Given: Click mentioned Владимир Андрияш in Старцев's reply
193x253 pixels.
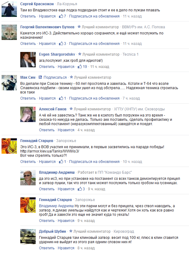Looking at the screenshot, I should pyautogui.click(x=56, y=206).
